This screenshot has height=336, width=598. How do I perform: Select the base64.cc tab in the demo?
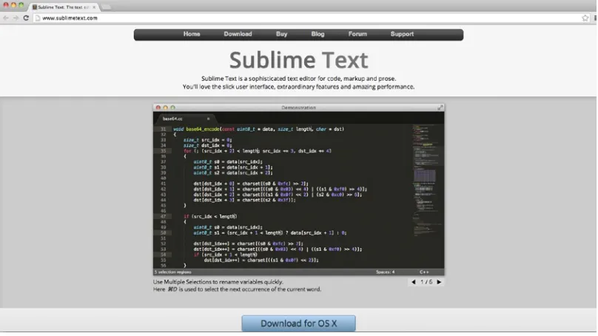184,118
